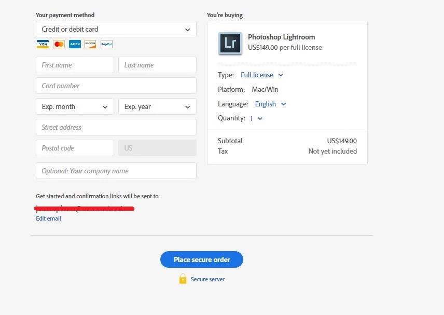The width and height of the screenshot is (444, 315).
Task: Click the US$149.00 per full license text
Action: tap(285, 48)
